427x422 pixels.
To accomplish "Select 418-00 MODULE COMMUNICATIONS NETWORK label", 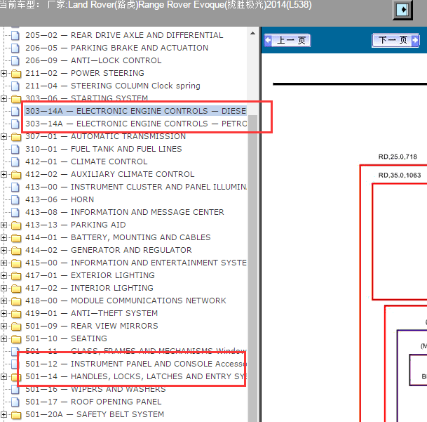I will (126, 301).
